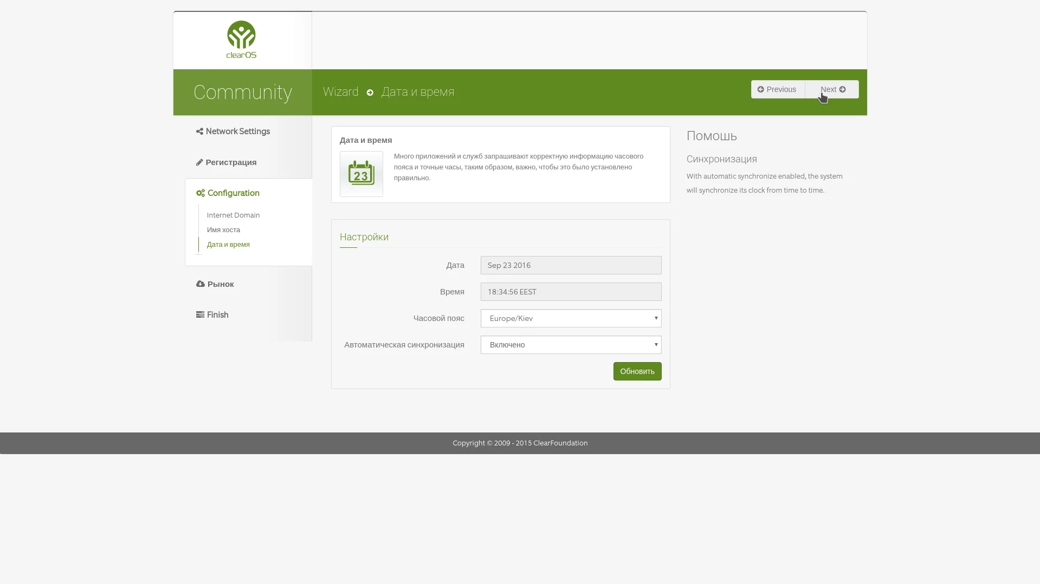This screenshot has height=584, width=1040.
Task: Open the Автоматическая синхронизация dropdown
Action: coord(571,345)
